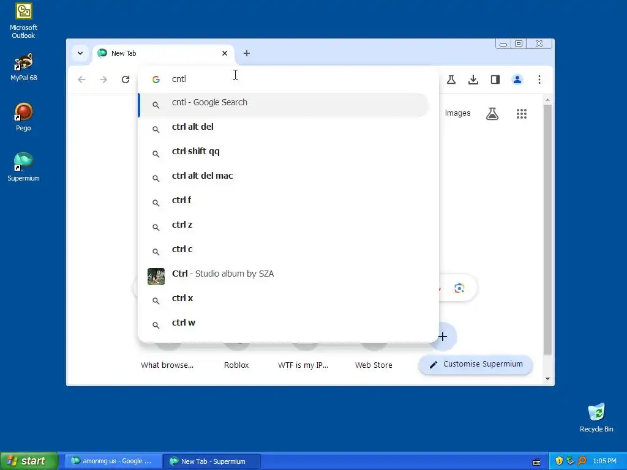Switch to 'New Tab - Supermium' taskbar button
This screenshot has height=470, width=627.
pos(212,461)
